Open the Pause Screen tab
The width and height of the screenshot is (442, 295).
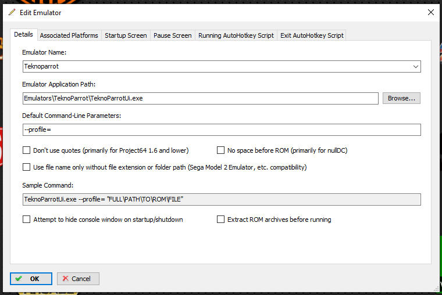(x=173, y=35)
